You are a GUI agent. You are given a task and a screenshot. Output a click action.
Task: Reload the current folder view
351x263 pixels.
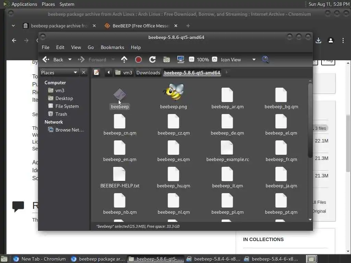(153, 60)
